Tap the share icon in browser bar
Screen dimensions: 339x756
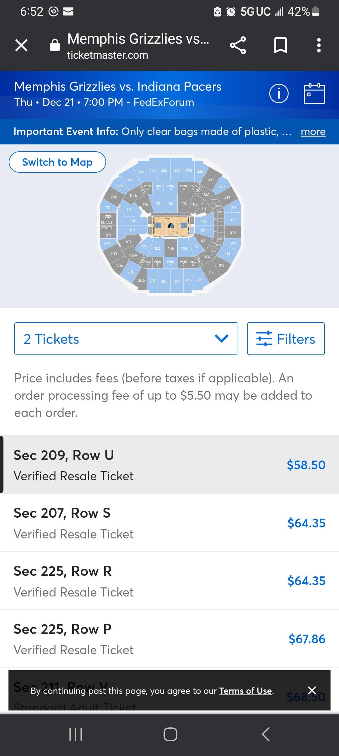[x=238, y=46]
